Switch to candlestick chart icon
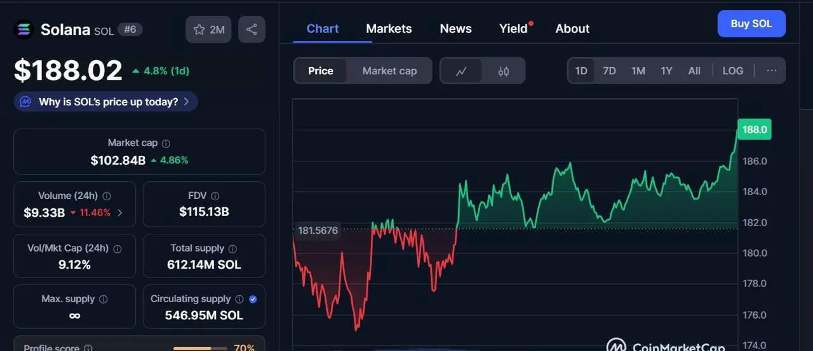The image size is (813, 351). click(504, 71)
